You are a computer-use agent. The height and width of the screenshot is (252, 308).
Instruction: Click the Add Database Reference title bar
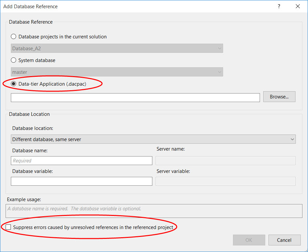pos(132,6)
